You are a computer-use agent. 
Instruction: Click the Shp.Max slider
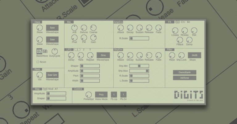139,71
